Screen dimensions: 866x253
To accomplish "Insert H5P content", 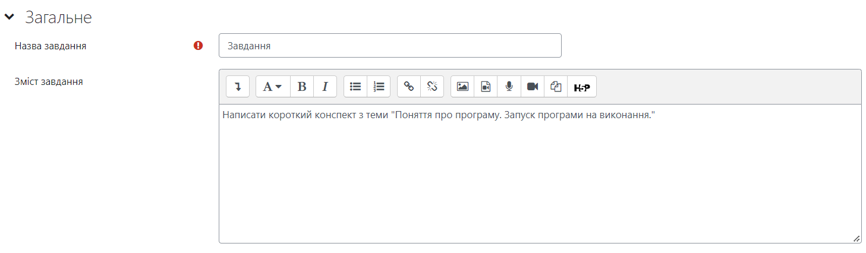I will (582, 87).
